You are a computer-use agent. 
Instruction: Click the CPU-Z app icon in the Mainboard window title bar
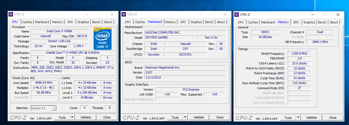124,14
